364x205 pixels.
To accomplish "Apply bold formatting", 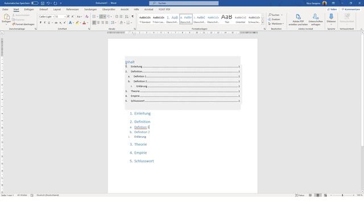I will pyautogui.click(x=40, y=23).
